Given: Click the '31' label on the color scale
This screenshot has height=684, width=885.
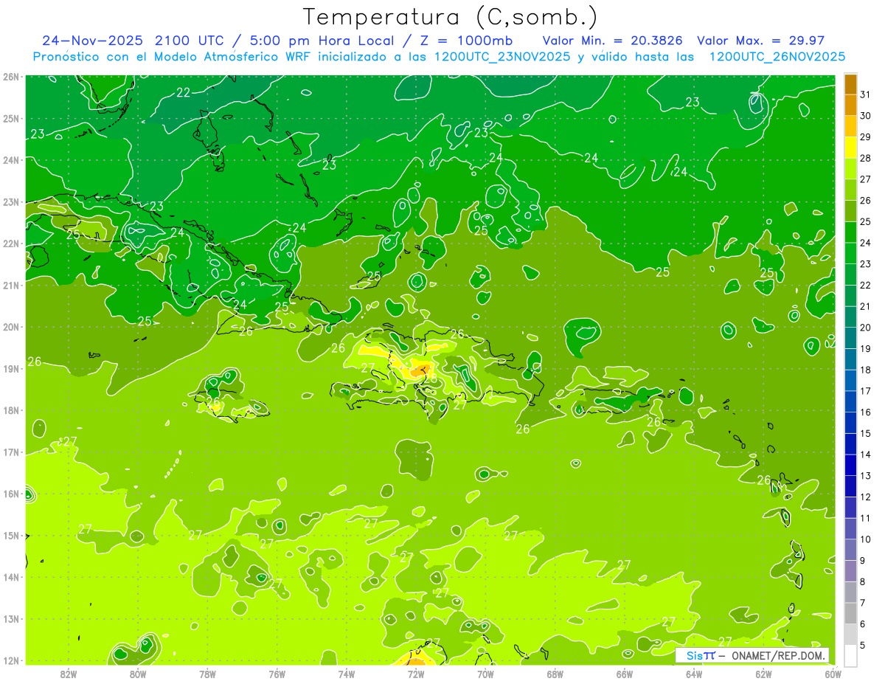Looking at the screenshot, I should pyautogui.click(x=866, y=95).
